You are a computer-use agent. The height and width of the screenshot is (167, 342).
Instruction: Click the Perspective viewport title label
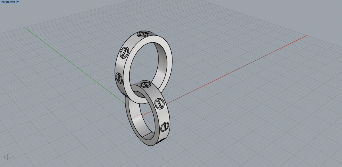click(x=8, y=2)
